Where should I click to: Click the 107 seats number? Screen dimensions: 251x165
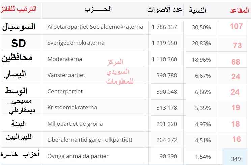(x=236, y=26)
